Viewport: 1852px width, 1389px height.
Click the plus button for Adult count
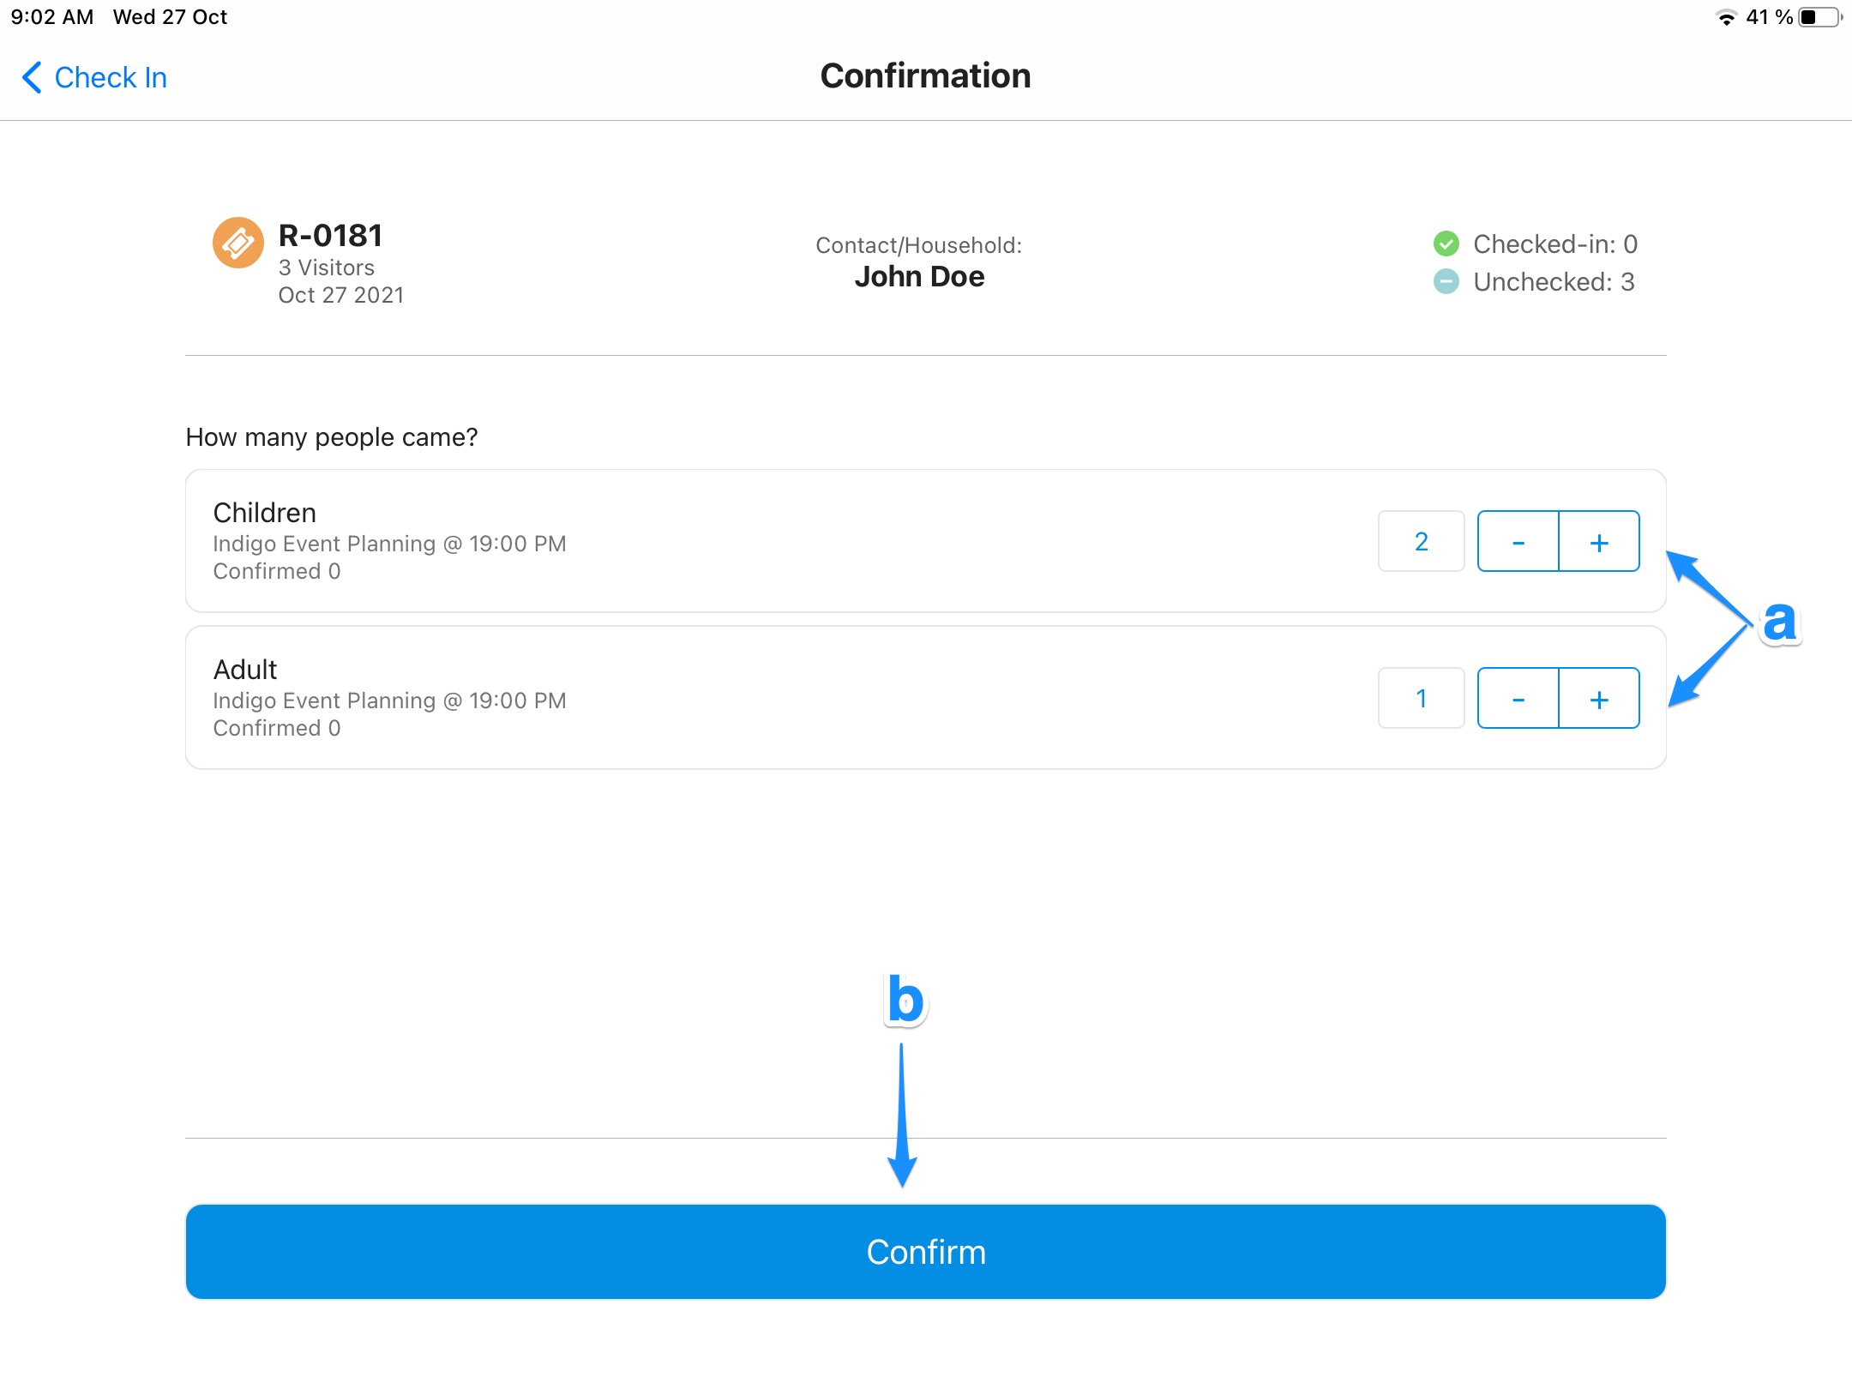1598,697
